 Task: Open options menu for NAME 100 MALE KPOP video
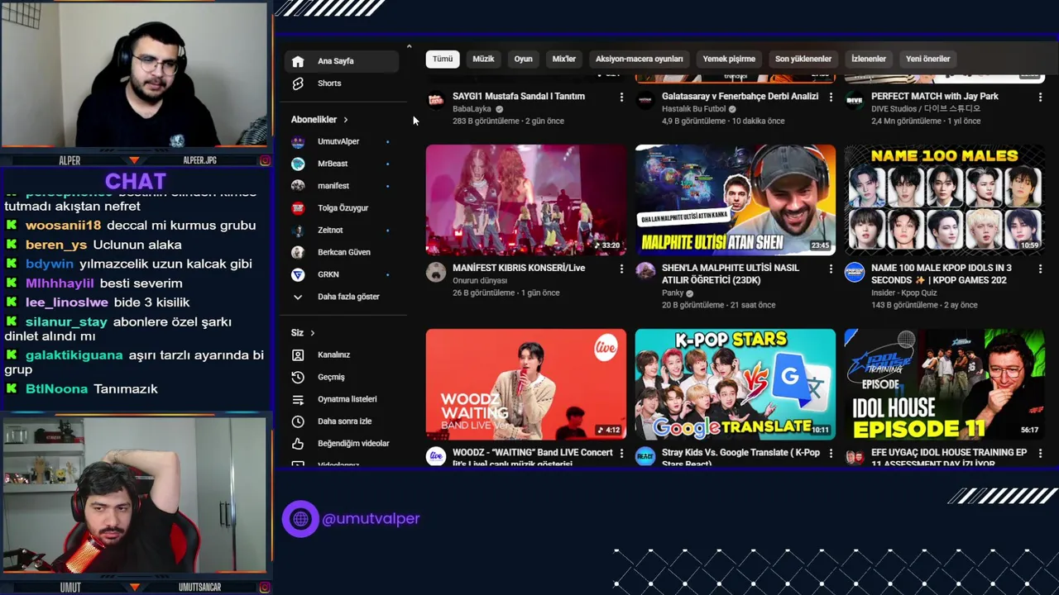pyautogui.click(x=1040, y=269)
